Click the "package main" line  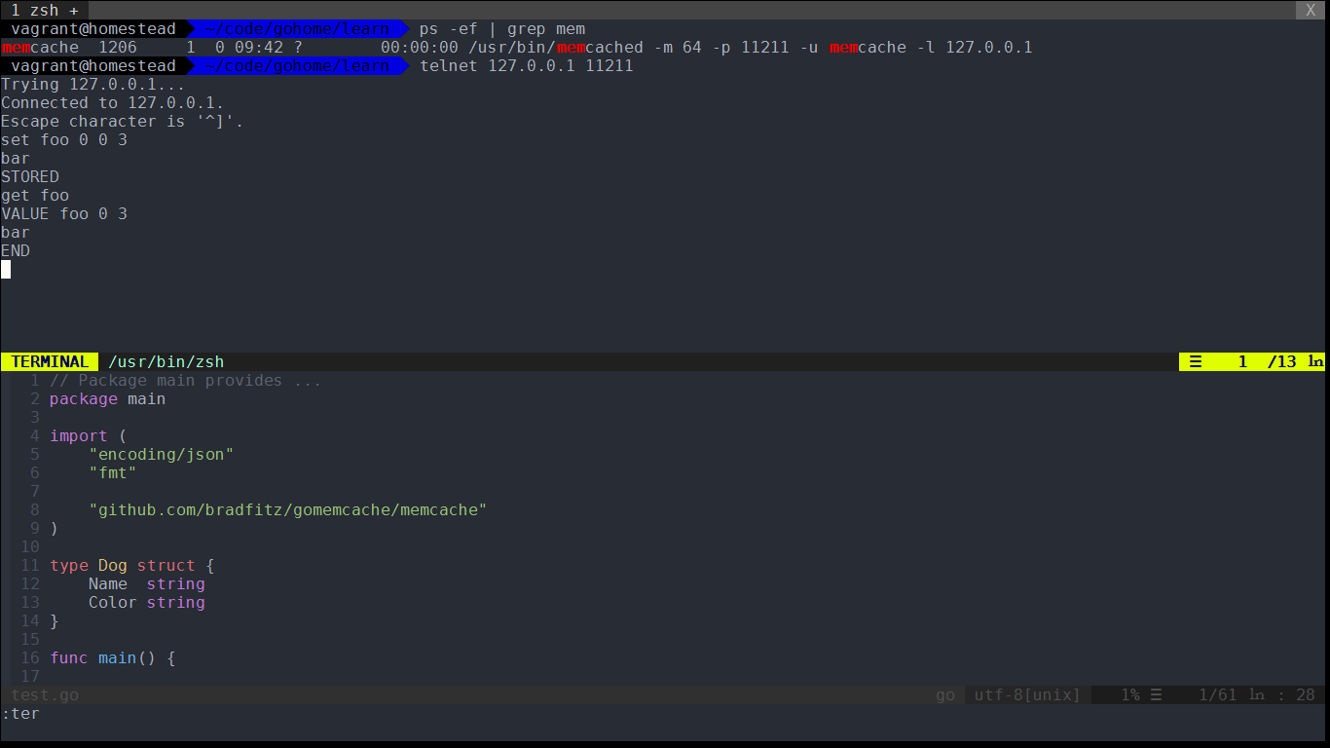[108, 399]
